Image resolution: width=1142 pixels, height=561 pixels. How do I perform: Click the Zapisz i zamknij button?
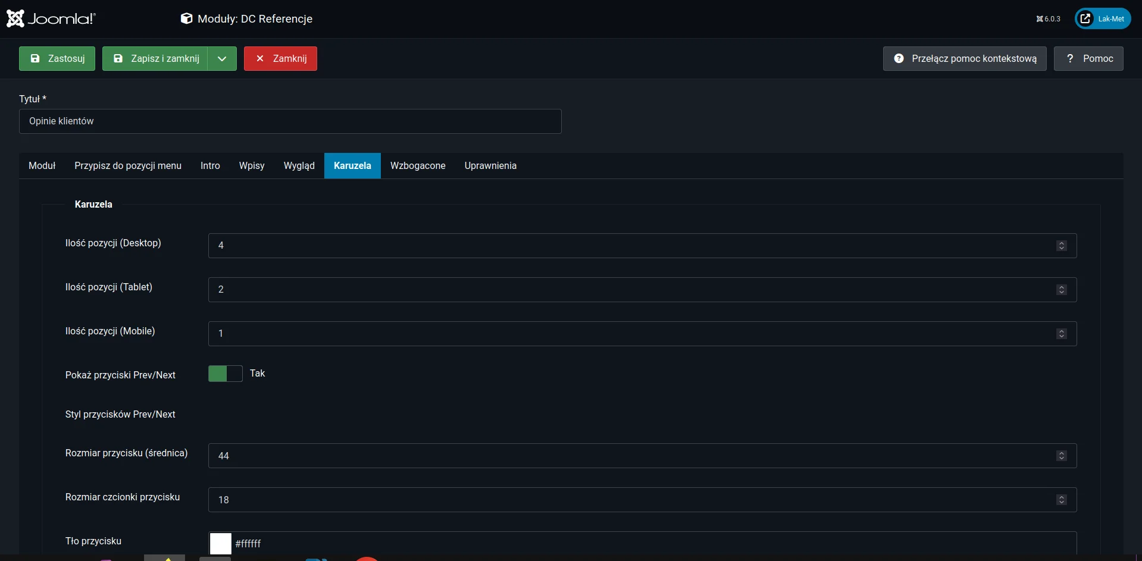point(156,58)
